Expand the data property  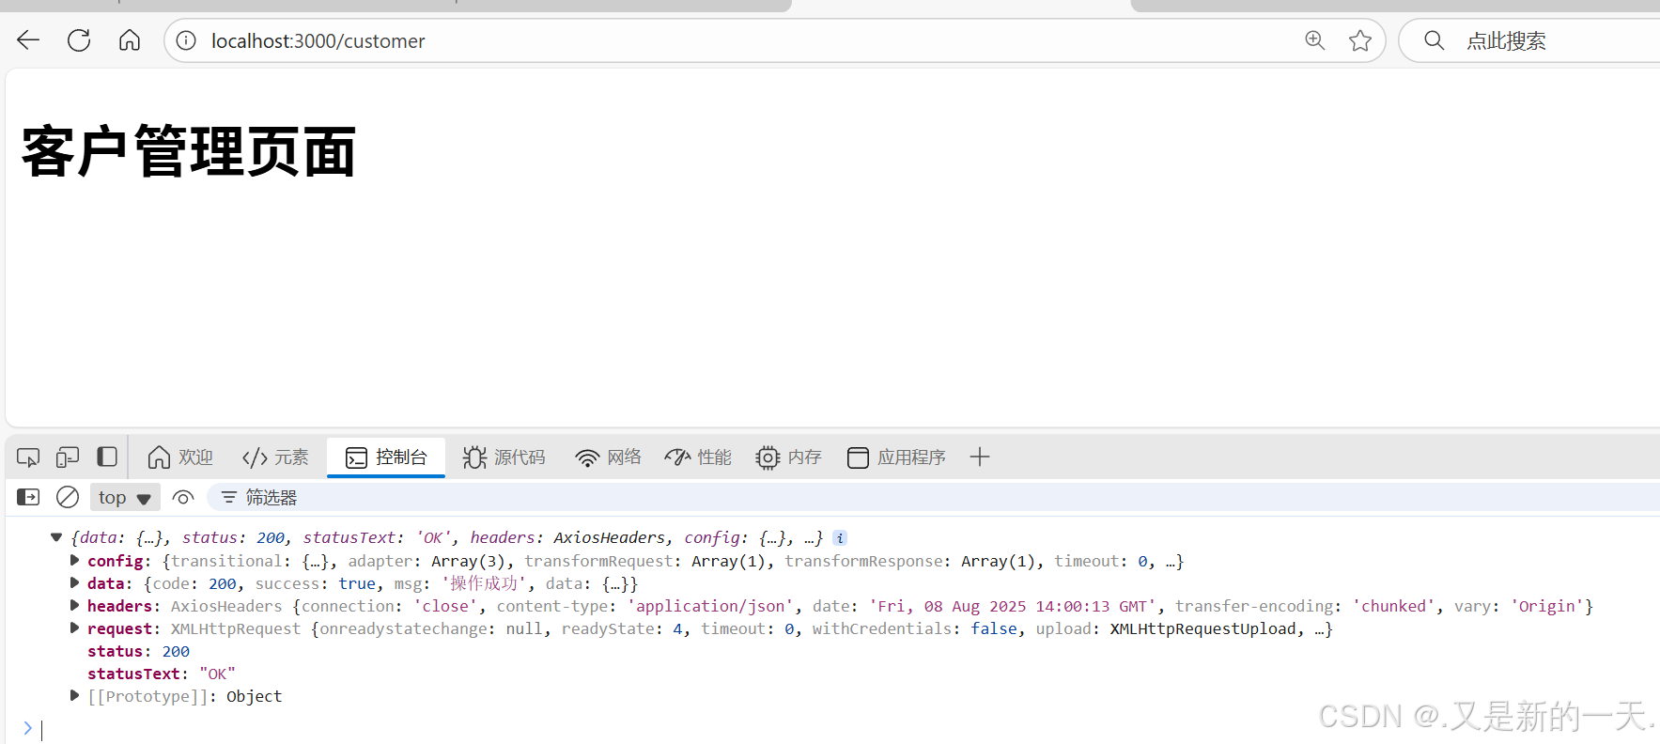[x=74, y=583]
